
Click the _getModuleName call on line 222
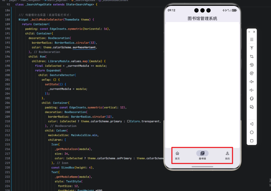[x=66, y=177]
